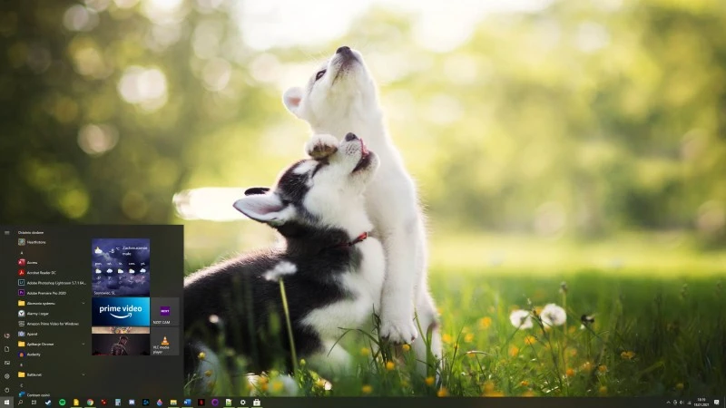Open the VLC media player tile
This screenshot has height=408, width=726.
[x=165, y=342]
